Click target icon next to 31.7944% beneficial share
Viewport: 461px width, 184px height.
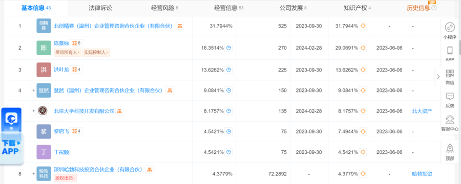click(x=363, y=26)
